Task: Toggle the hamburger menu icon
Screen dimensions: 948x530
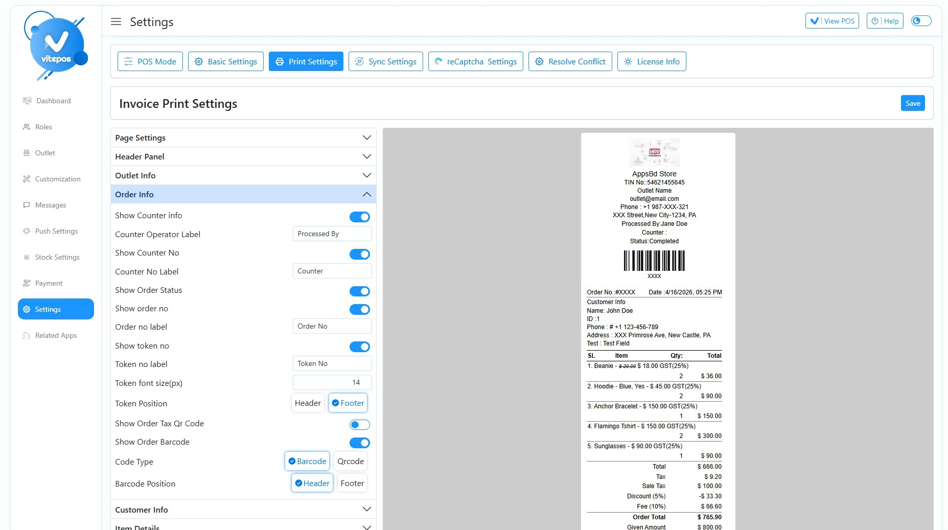Action: [116, 21]
